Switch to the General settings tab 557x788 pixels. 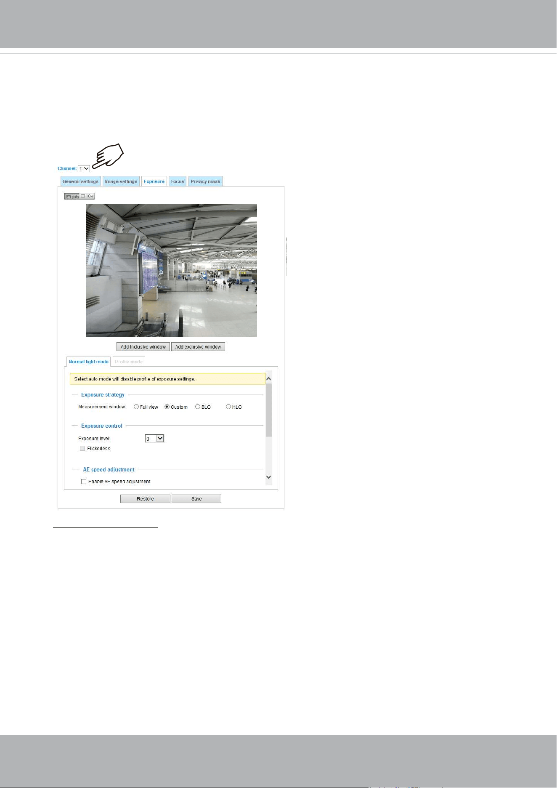pyautogui.click(x=80, y=181)
